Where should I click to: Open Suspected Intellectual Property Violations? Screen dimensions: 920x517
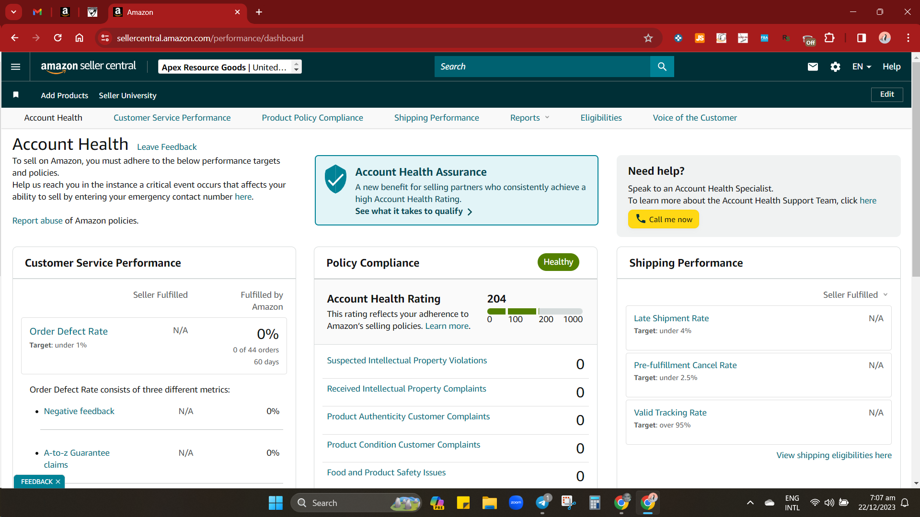pos(407,360)
